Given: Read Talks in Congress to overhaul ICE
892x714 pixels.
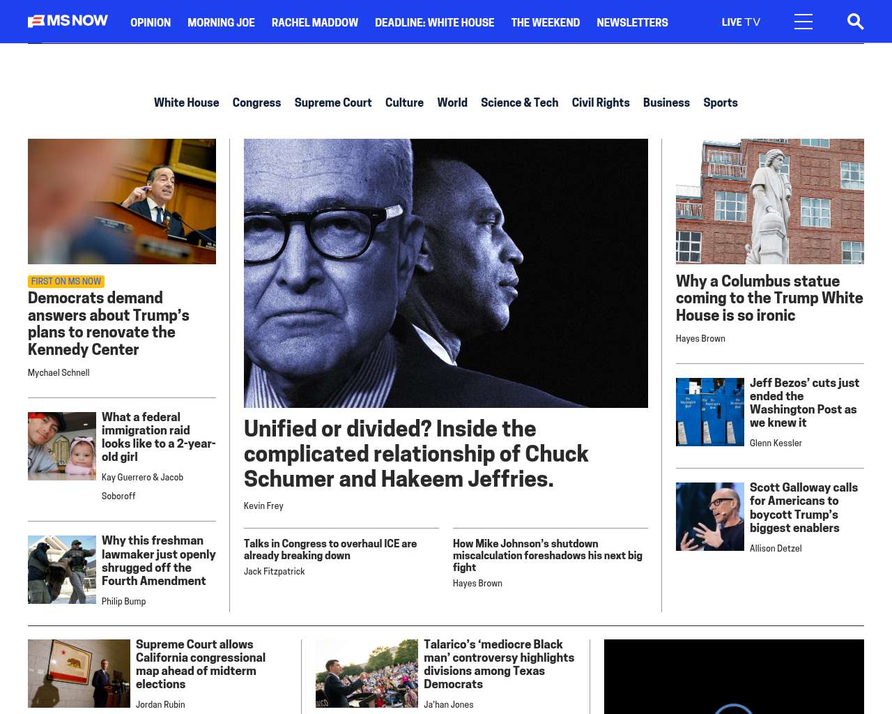Looking at the screenshot, I should [x=330, y=549].
